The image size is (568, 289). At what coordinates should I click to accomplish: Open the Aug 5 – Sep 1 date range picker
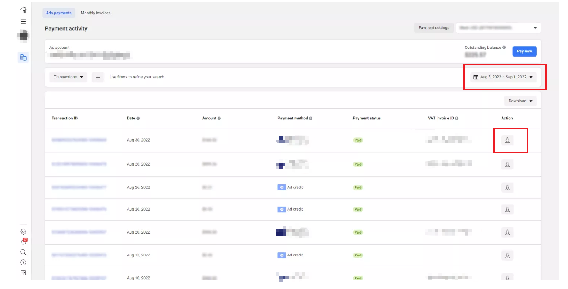click(x=503, y=77)
